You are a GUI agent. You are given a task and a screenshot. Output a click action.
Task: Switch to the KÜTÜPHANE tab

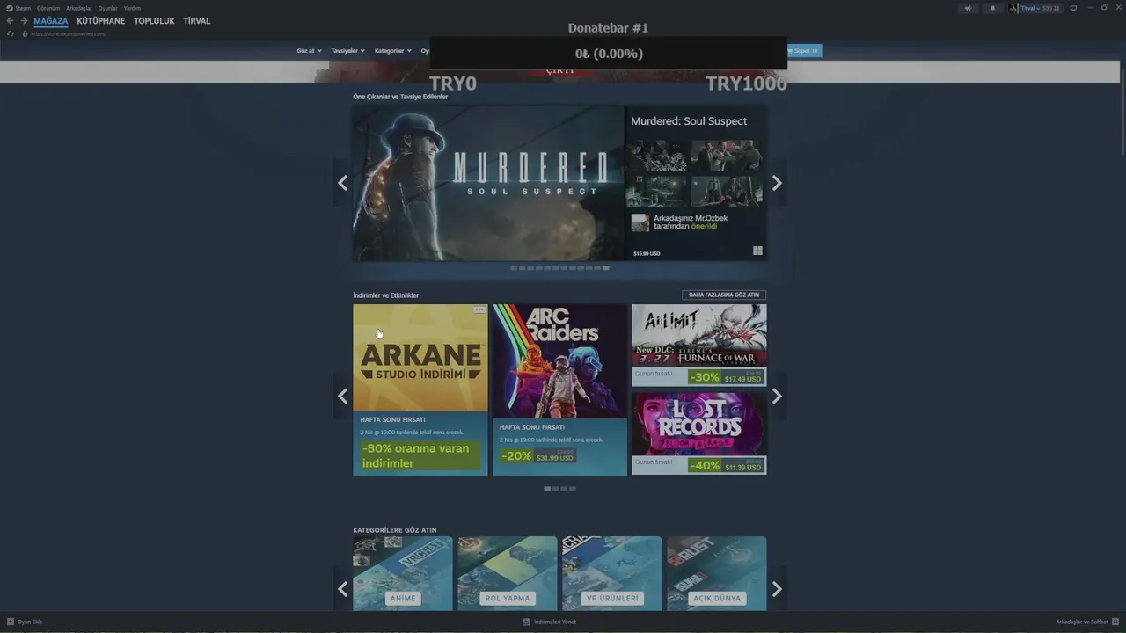point(101,21)
